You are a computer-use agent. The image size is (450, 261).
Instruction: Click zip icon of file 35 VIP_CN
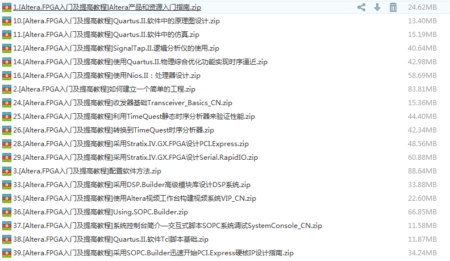pyautogui.click(x=7, y=198)
